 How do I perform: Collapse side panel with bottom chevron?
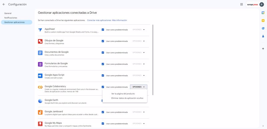pos(263,126)
